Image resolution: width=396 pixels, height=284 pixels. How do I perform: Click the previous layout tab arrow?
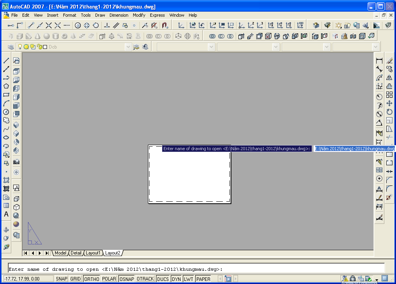point(33,253)
